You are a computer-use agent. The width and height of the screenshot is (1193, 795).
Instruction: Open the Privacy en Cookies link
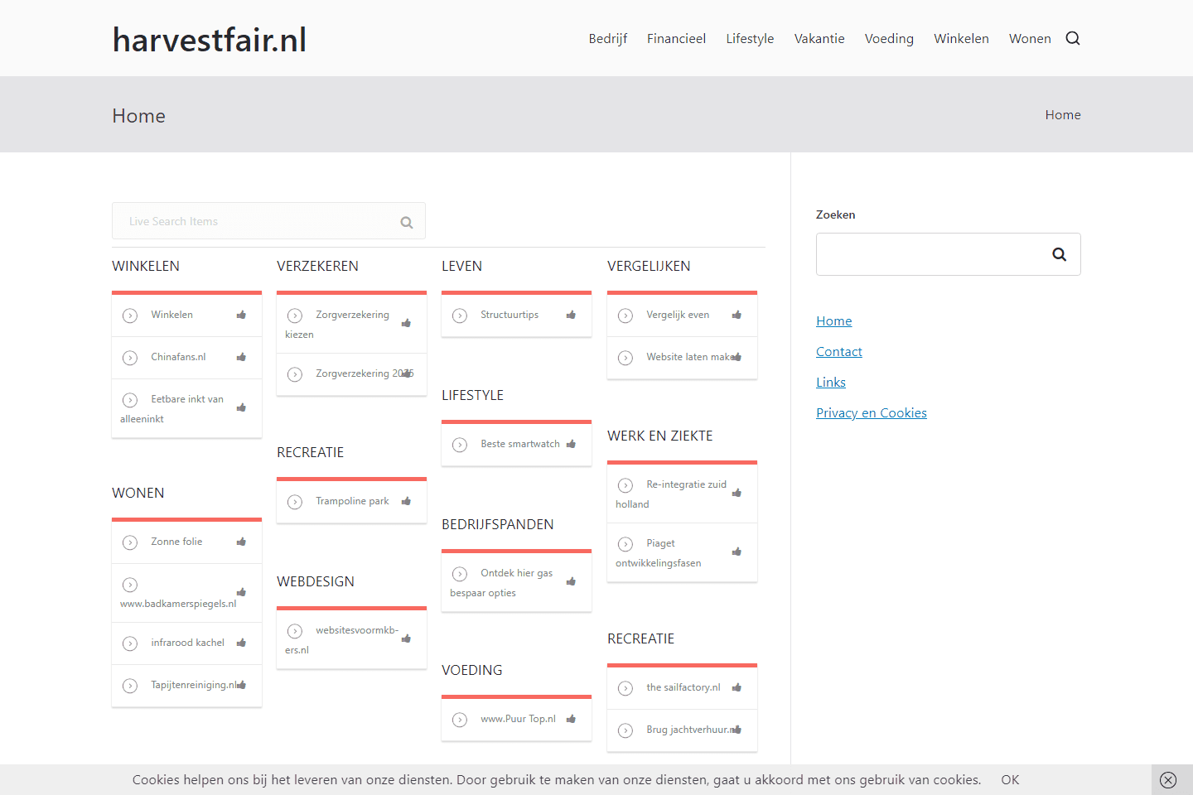point(871,413)
